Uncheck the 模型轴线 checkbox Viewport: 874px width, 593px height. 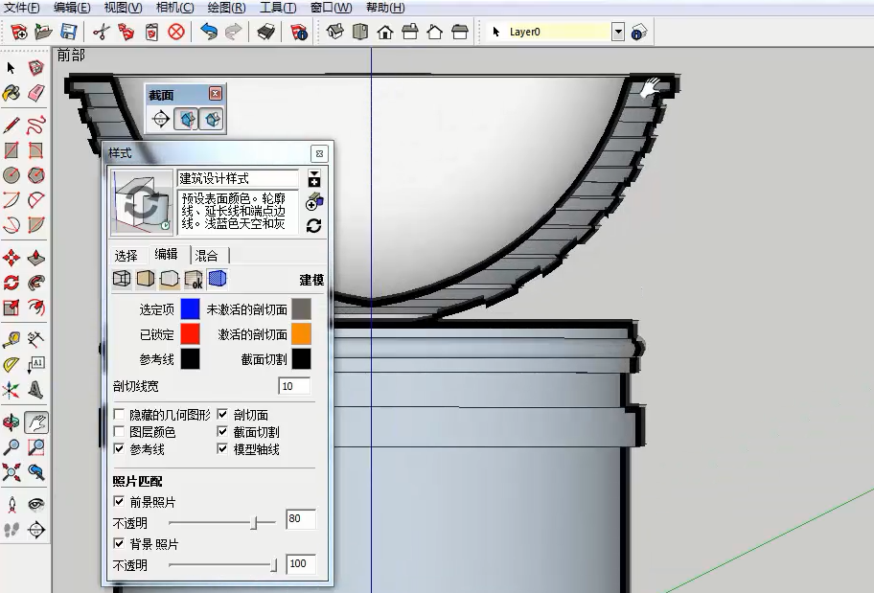(223, 449)
